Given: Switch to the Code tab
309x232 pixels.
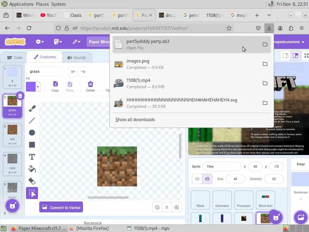Looking at the screenshot, I should pos(14,58).
